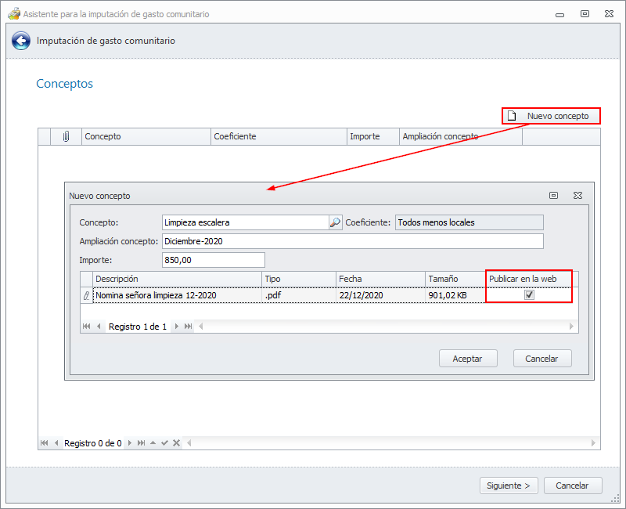Click the edit up-arrow icon in Conceptos navigator

click(153, 443)
